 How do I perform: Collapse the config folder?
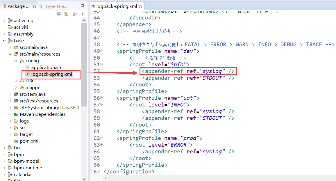click(16, 61)
